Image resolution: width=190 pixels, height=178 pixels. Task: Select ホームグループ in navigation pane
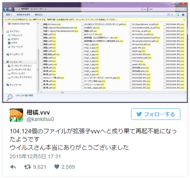click(15, 54)
